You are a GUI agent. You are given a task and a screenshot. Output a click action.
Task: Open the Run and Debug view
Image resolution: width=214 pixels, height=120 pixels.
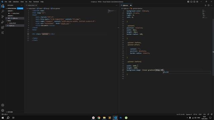(x=3, y=22)
